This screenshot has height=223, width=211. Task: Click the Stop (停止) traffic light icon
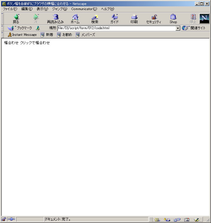click(193, 19)
